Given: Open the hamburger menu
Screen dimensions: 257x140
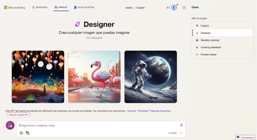Looking at the screenshot, I should [184, 8].
